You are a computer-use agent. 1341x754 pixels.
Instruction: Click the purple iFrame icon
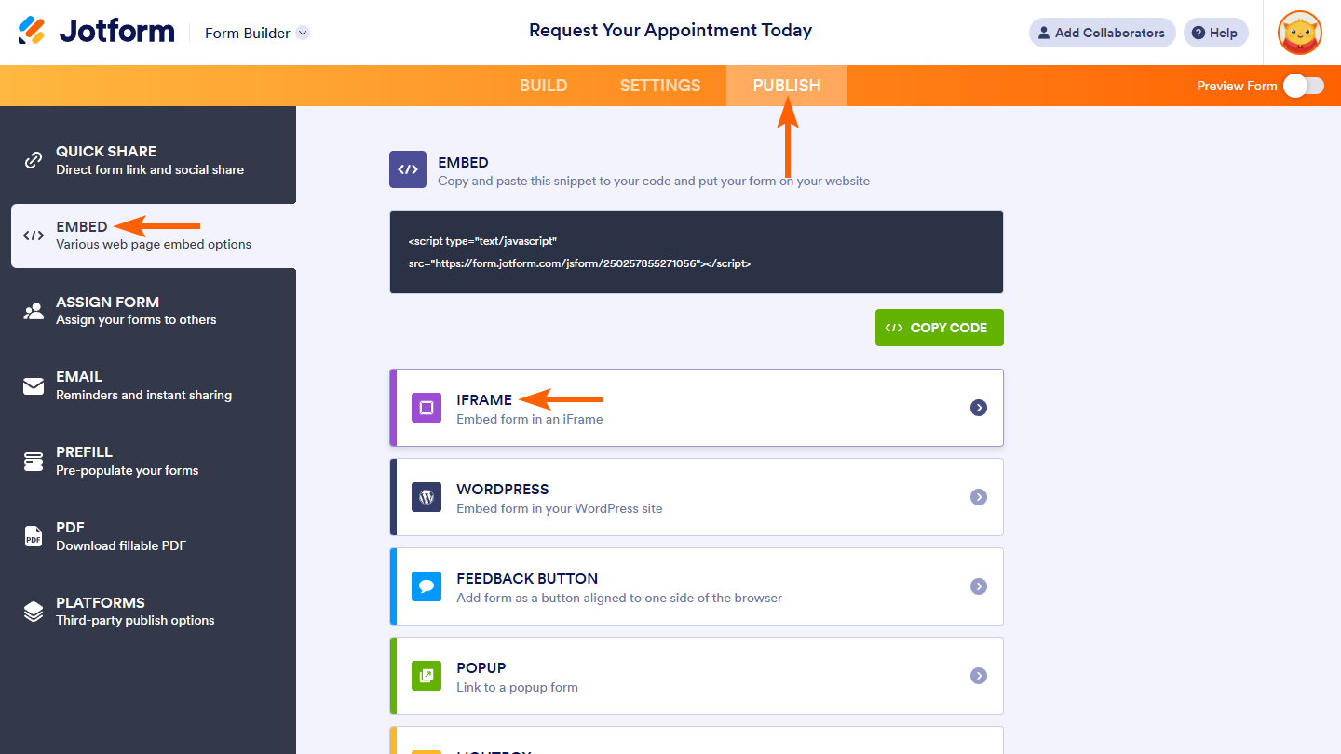pyautogui.click(x=427, y=408)
